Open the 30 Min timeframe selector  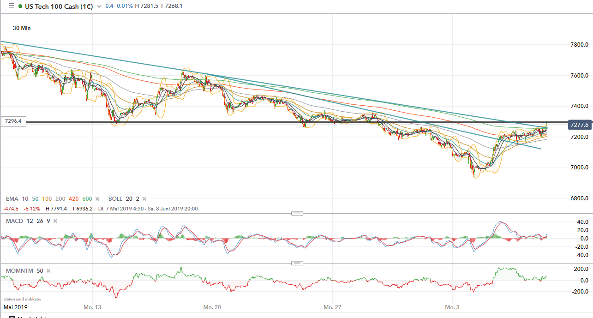coord(21,28)
